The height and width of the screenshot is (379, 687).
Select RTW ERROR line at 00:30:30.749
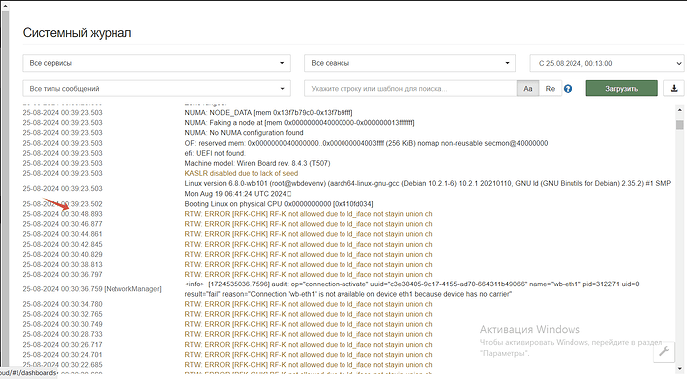(309, 324)
